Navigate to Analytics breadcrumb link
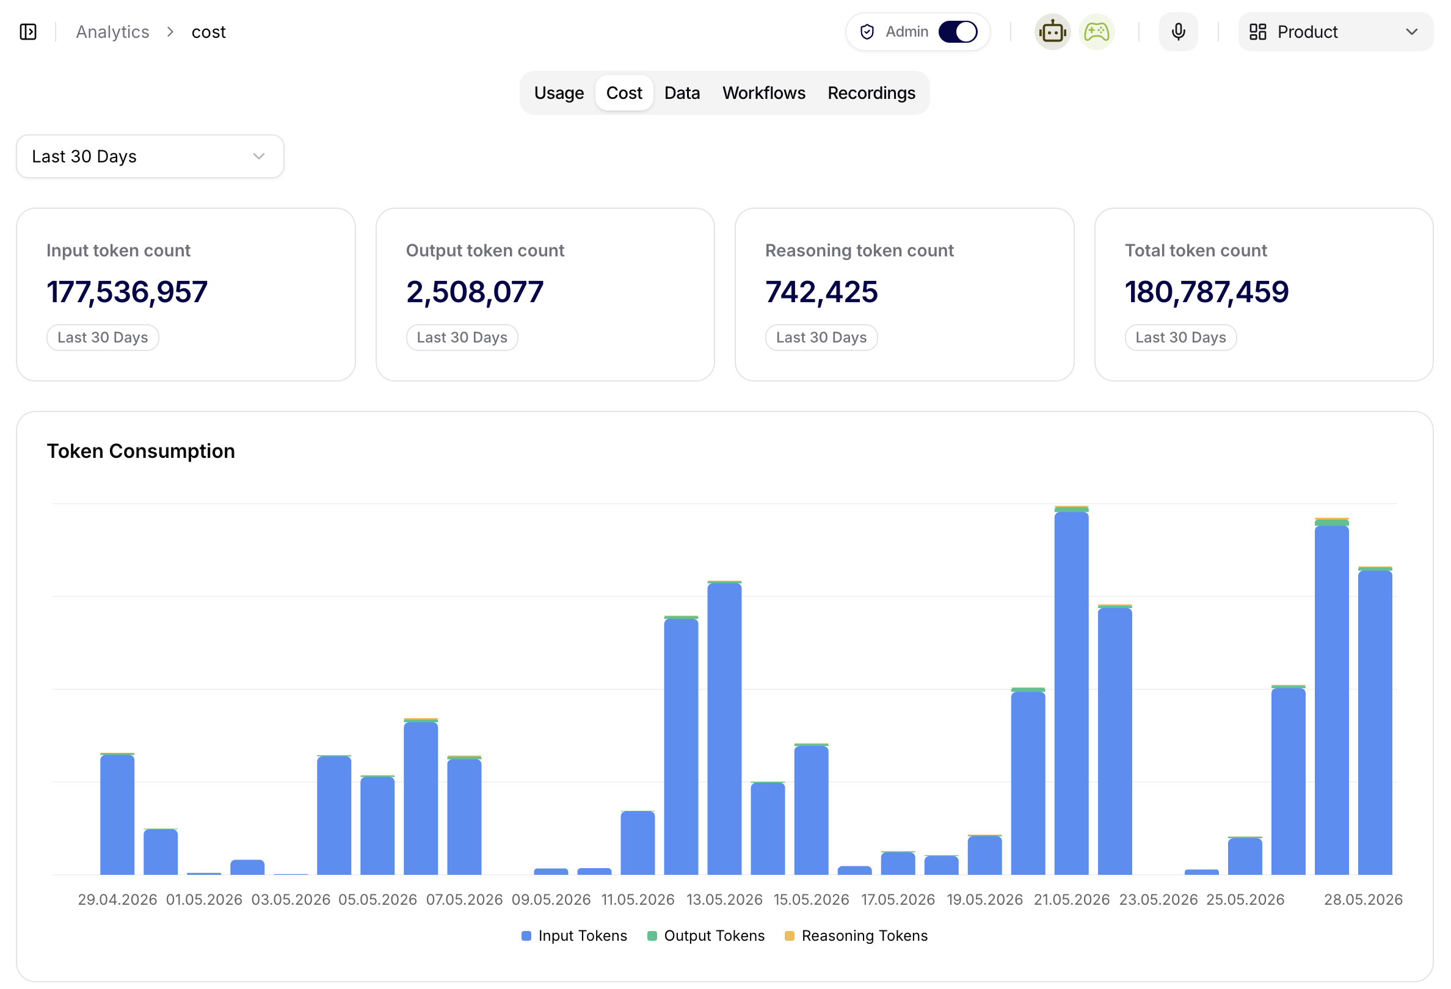Image resolution: width=1451 pixels, height=989 pixels. pos(112,32)
